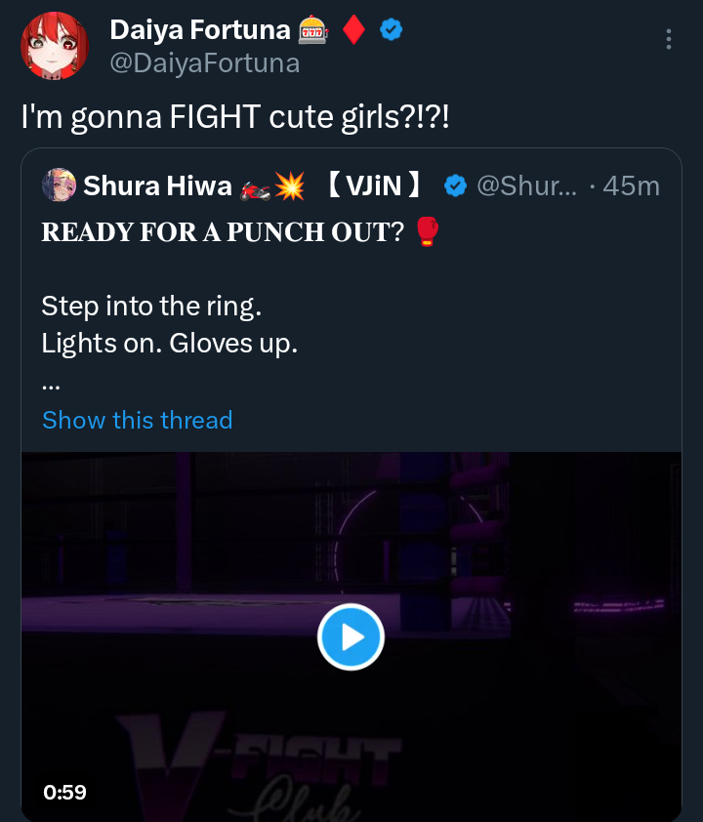Click the collision explosion emoji in the quoted name
703x822 pixels.
click(288, 185)
